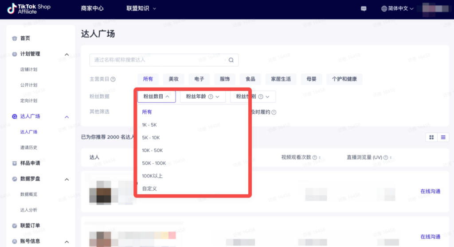The width and height of the screenshot is (454, 247).
Task: Click the TikTok Shop Affiliate logo
Action: (28, 9)
